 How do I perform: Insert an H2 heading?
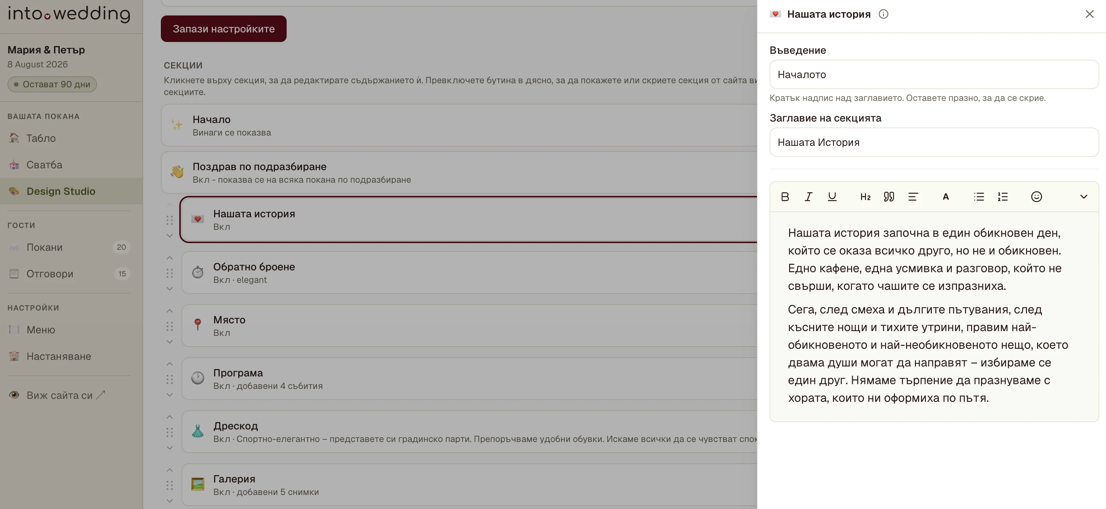[865, 197]
